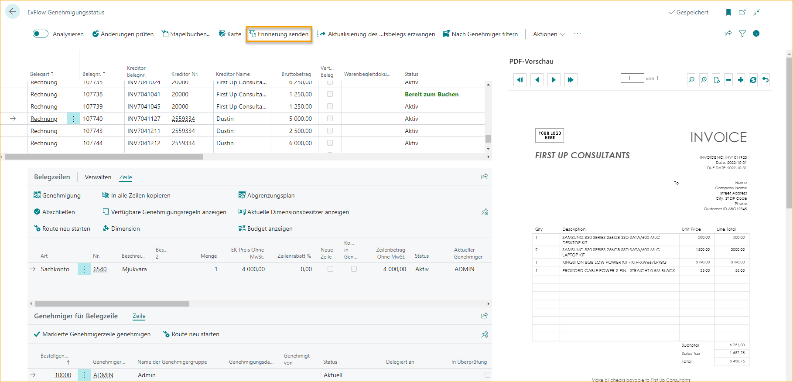
Task: Show the information icon
Action: click(x=756, y=34)
